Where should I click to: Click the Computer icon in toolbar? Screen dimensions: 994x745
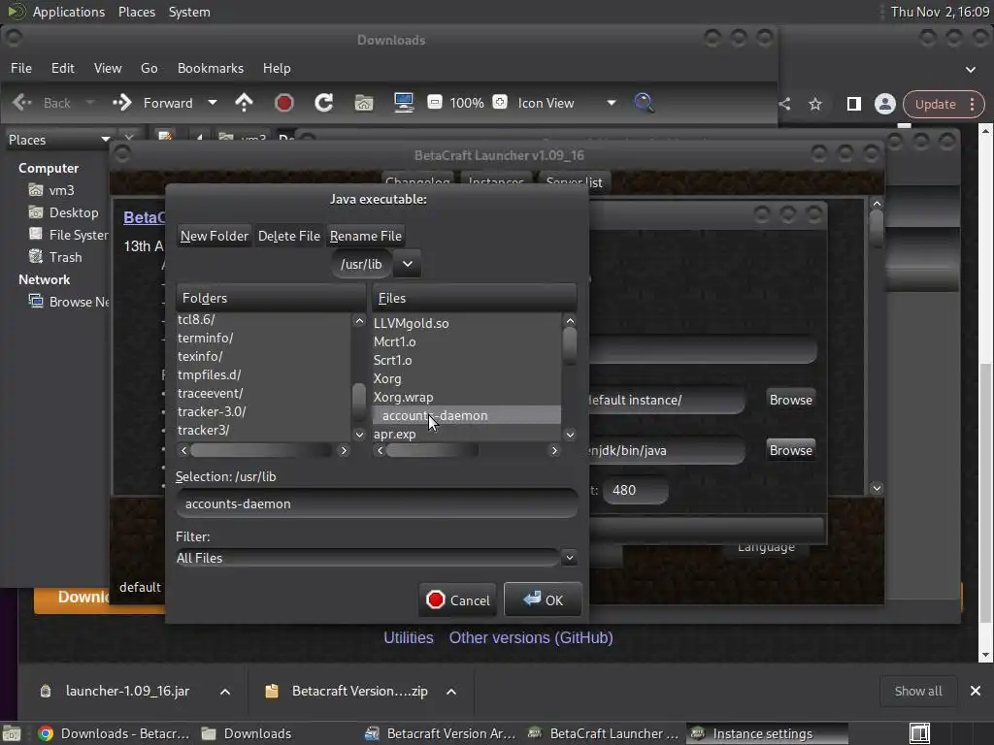404,103
